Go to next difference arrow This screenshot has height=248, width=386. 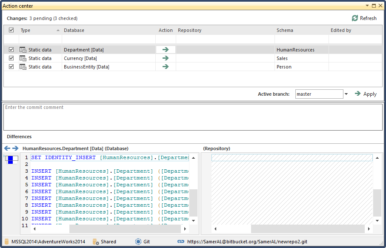pos(15,148)
